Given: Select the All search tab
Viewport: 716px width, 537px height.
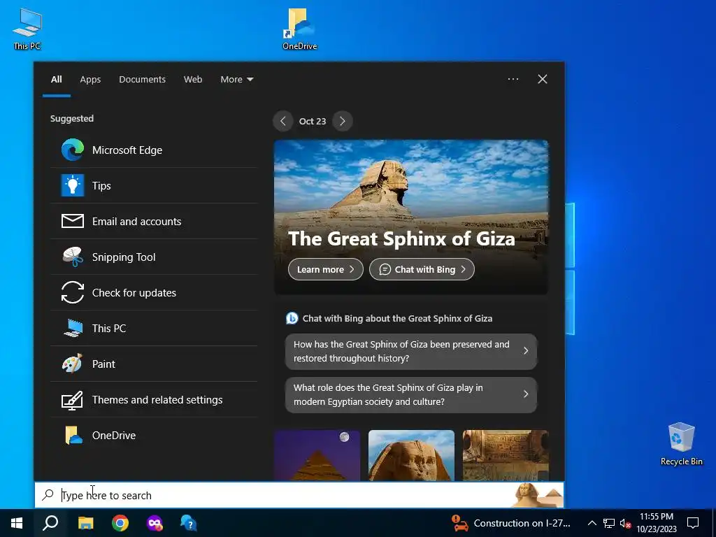Looking at the screenshot, I should pyautogui.click(x=57, y=80).
